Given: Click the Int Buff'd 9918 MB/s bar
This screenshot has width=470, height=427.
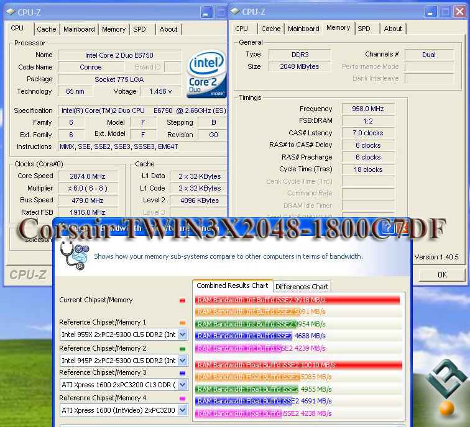Looking at the screenshot, I should (298, 300).
